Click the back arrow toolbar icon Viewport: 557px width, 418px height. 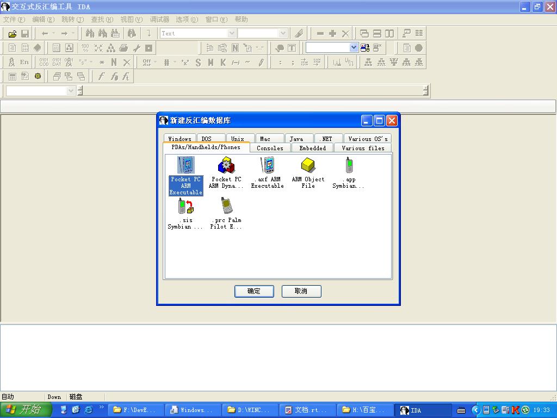click(x=45, y=34)
